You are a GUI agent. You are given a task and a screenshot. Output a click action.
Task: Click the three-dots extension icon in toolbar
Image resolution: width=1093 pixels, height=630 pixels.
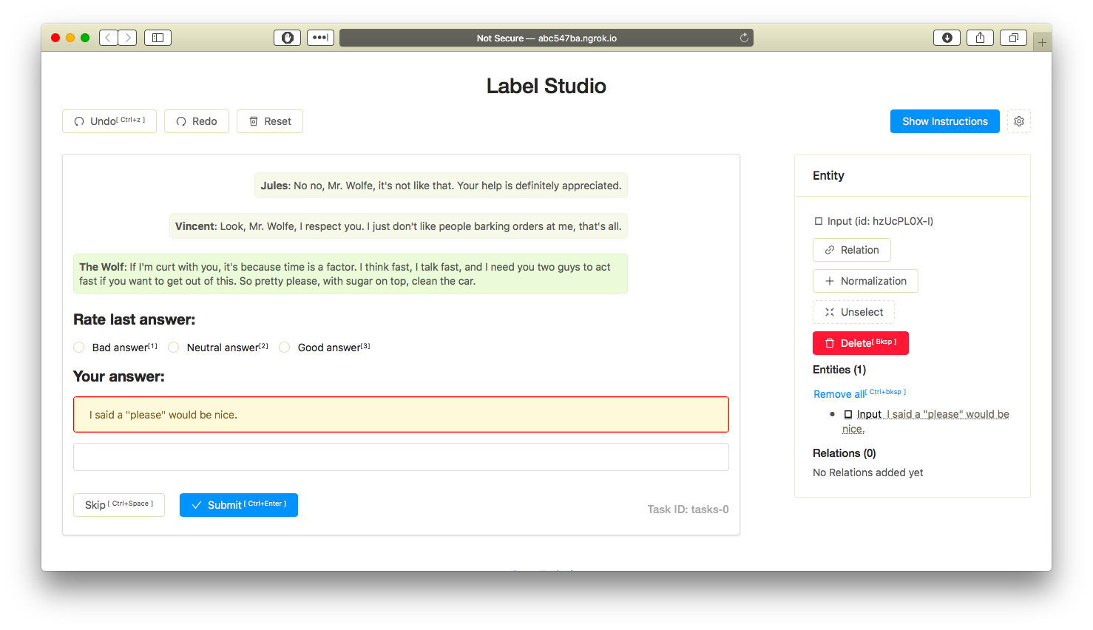[320, 38]
